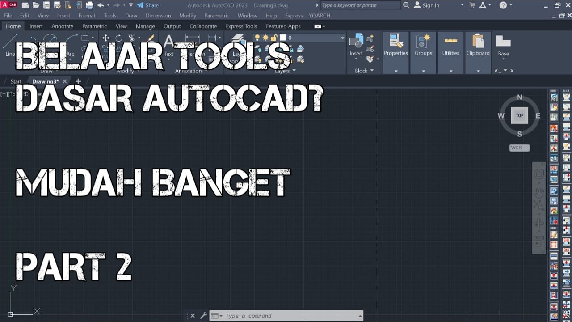Open the File menu

coord(8,16)
